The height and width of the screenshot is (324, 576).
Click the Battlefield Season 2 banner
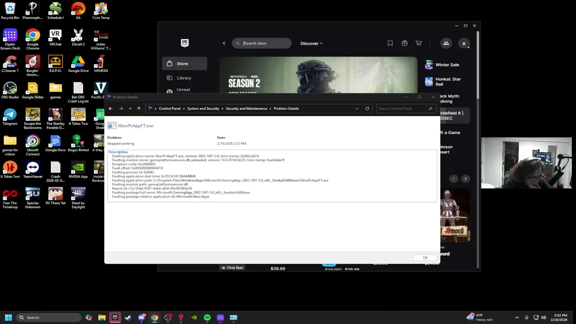318,75
